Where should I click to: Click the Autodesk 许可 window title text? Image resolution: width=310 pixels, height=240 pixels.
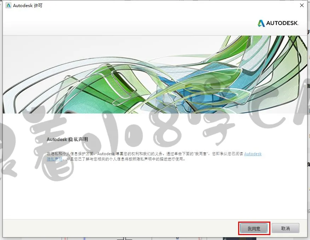click(28, 6)
